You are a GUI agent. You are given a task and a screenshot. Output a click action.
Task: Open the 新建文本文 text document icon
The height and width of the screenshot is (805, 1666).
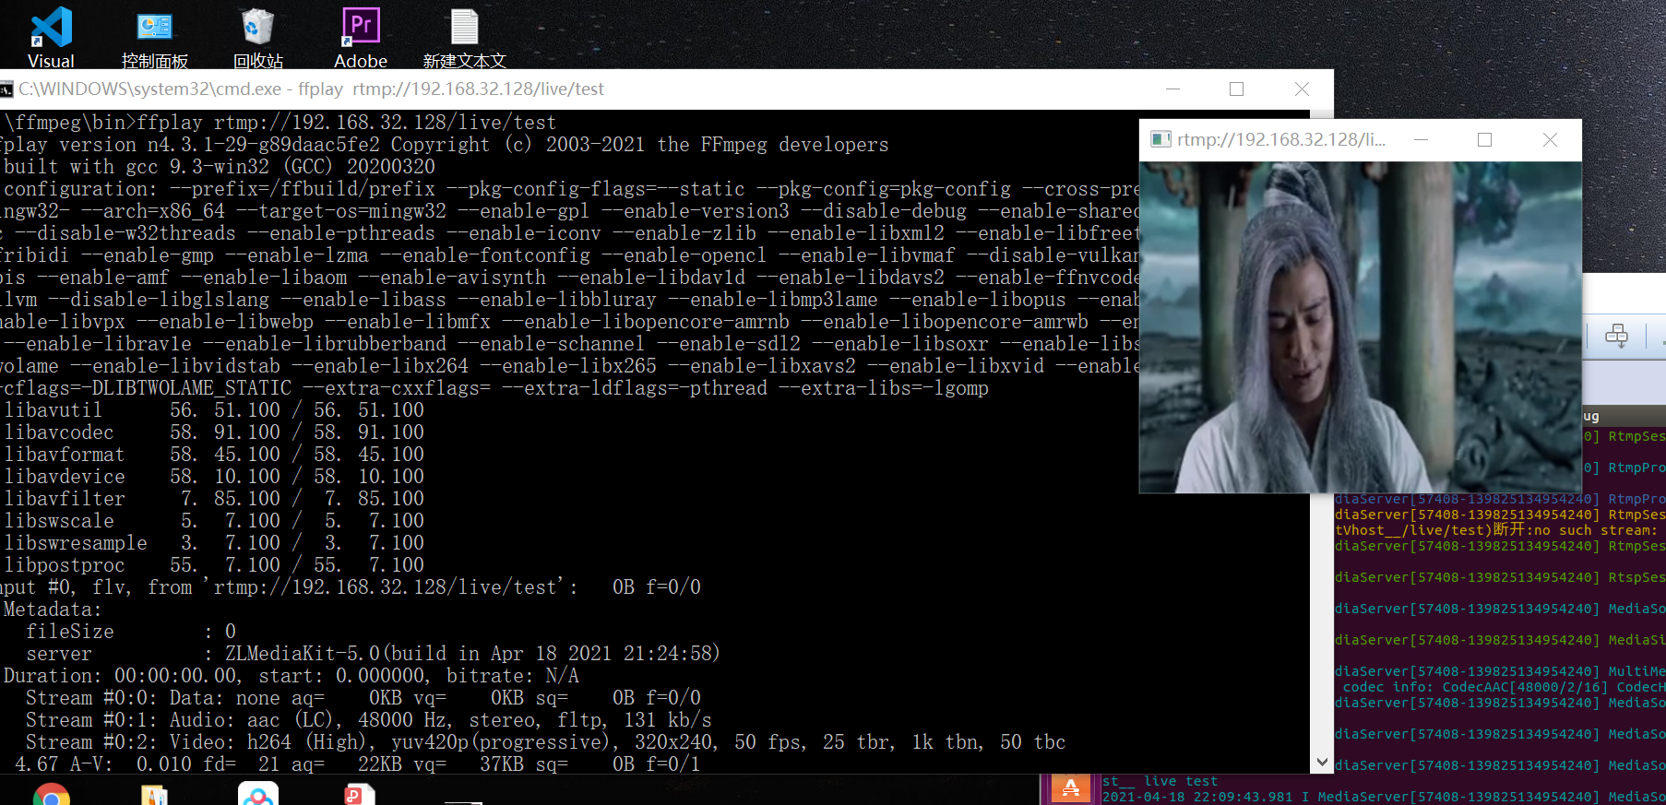click(x=464, y=37)
